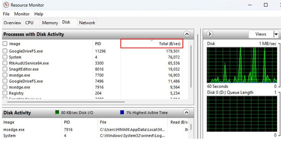This screenshot has width=281, height=146.
Task: Select the checkbox for RtkAudUService64.exe
Action: tap(5, 63)
